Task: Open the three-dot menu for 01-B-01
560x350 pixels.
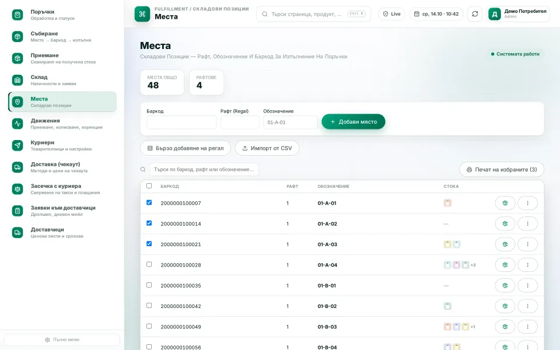Action: point(527,286)
